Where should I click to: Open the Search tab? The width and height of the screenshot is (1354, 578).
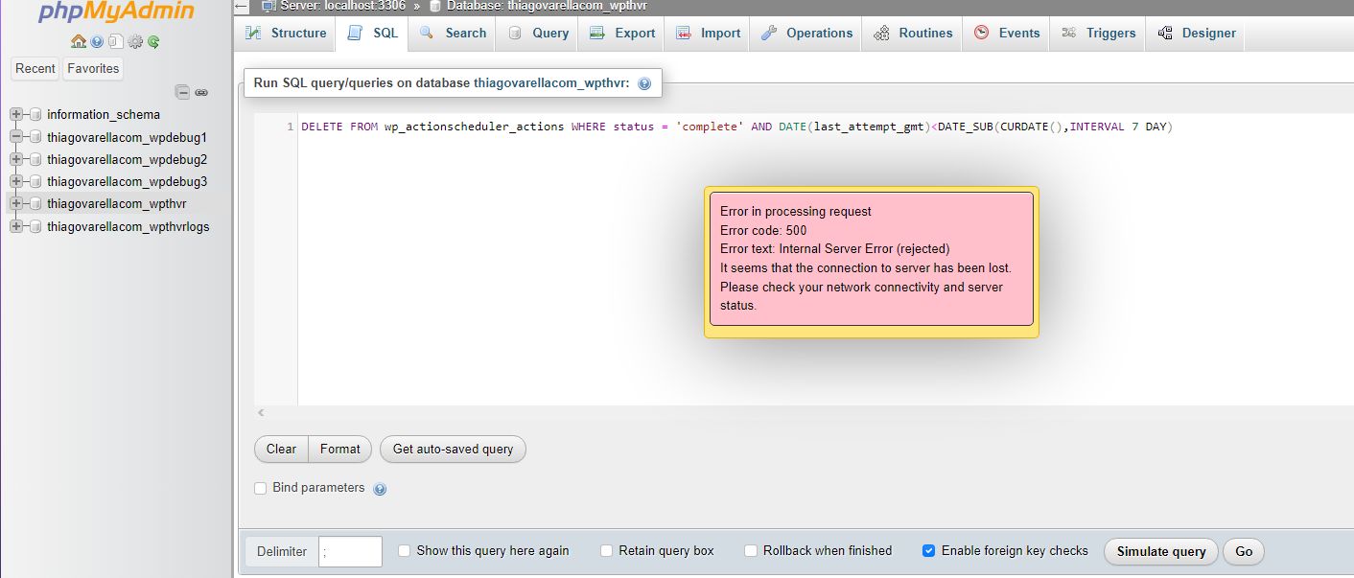tap(454, 33)
